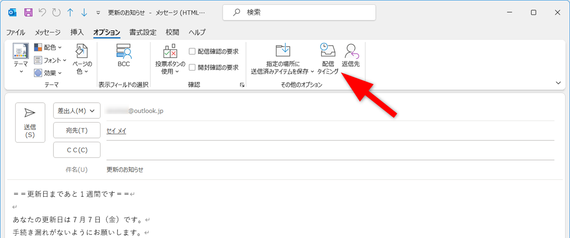Open the Delay Delivery (配信タイミング) option
This screenshot has height=238, width=570.
pyautogui.click(x=328, y=59)
